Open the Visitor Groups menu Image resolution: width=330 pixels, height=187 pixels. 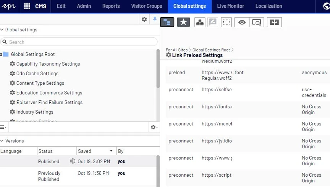[147, 6]
